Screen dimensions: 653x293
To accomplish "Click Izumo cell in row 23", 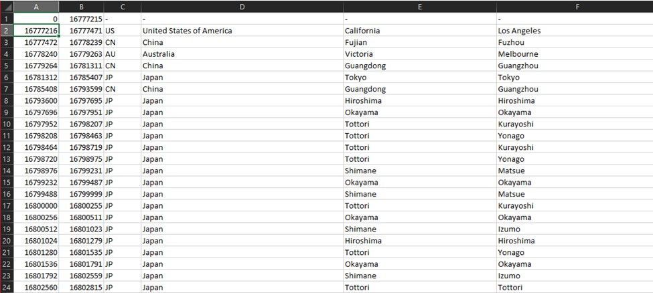I will point(575,275).
